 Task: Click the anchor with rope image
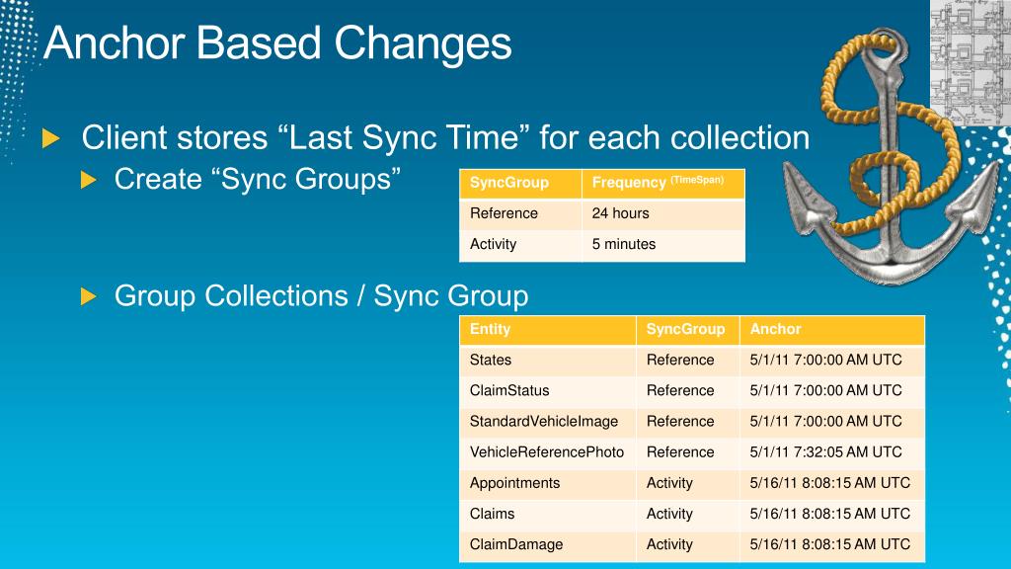[x=890, y=158]
